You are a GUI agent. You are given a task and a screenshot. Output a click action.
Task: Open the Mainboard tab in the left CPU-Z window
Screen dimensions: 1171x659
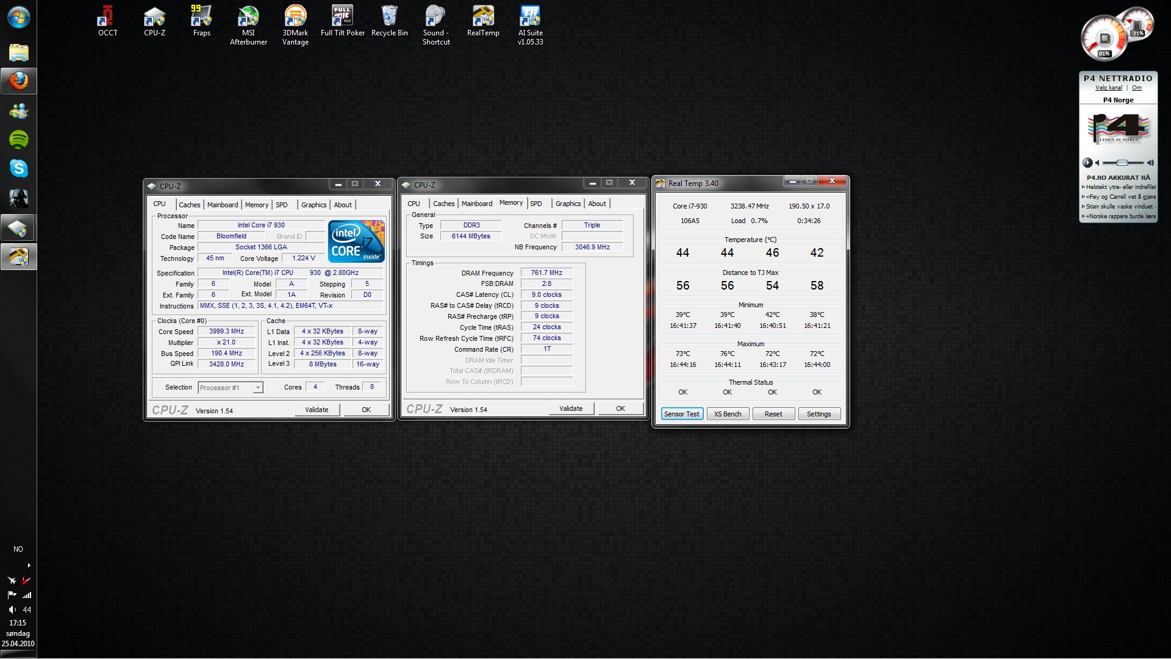[x=223, y=205]
